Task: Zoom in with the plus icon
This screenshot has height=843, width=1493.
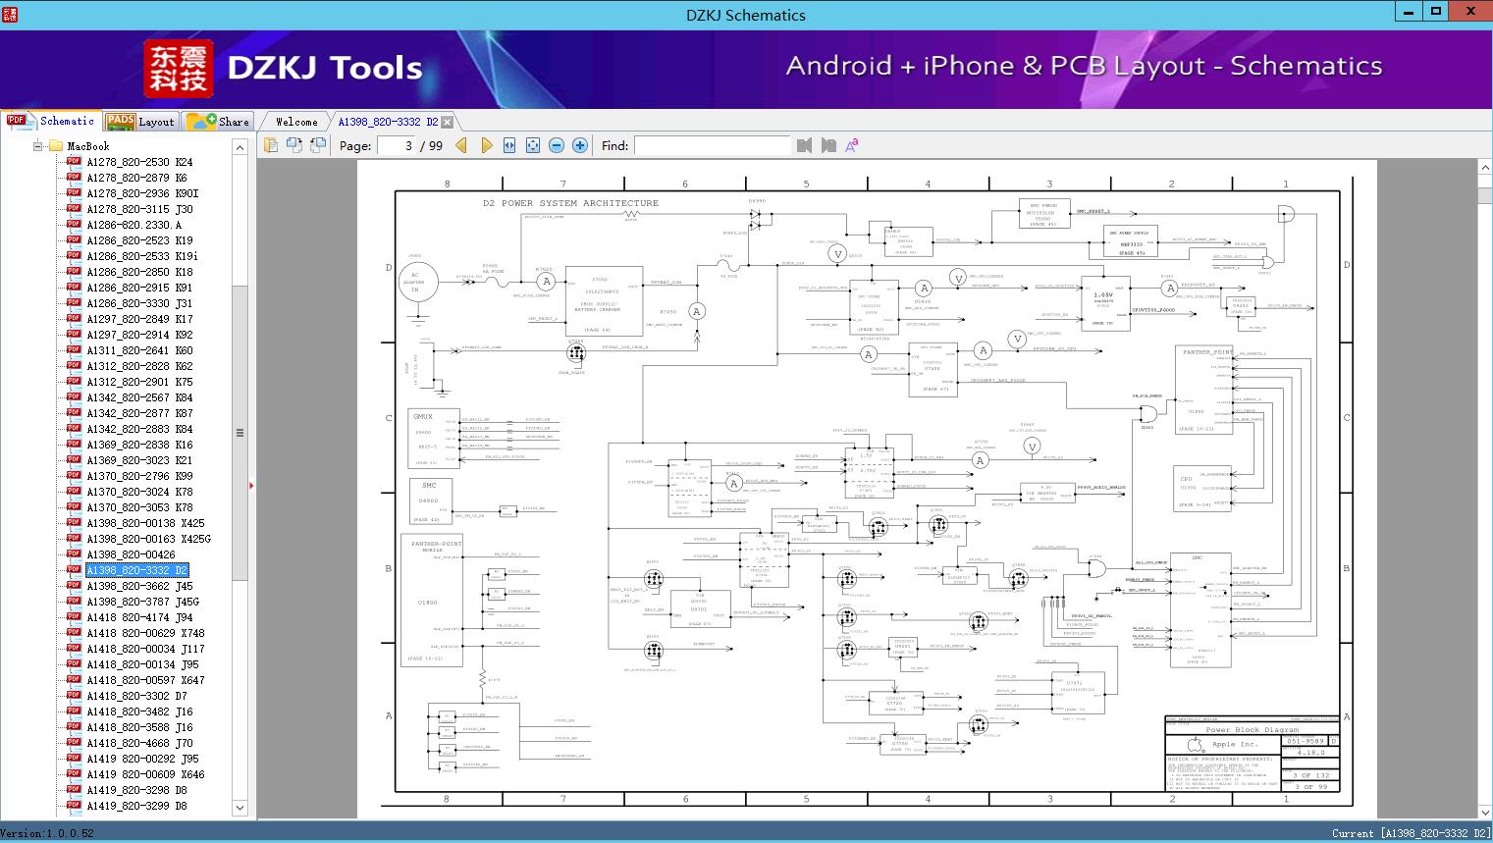Action: tap(580, 145)
